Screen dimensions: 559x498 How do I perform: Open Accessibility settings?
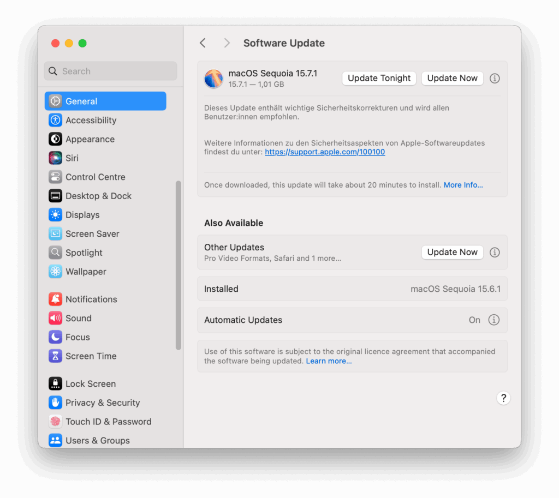(91, 120)
